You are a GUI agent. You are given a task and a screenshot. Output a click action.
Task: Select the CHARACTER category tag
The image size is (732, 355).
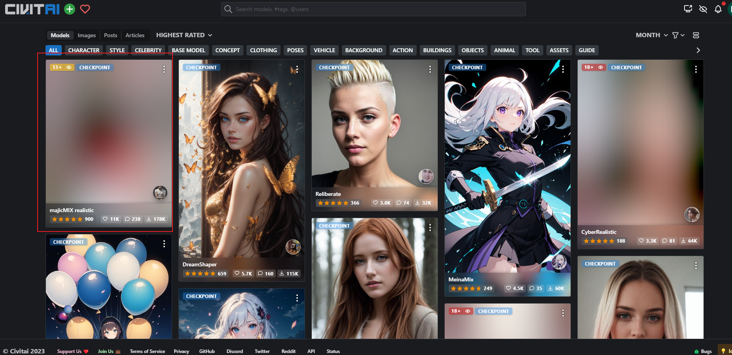pyautogui.click(x=83, y=50)
